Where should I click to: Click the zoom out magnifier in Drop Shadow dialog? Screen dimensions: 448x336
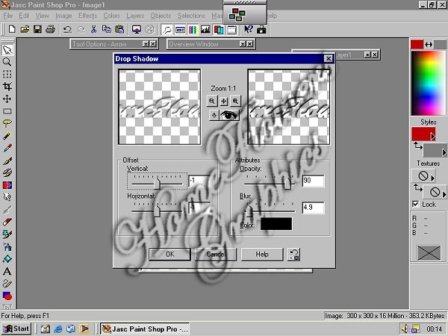[x=213, y=100]
